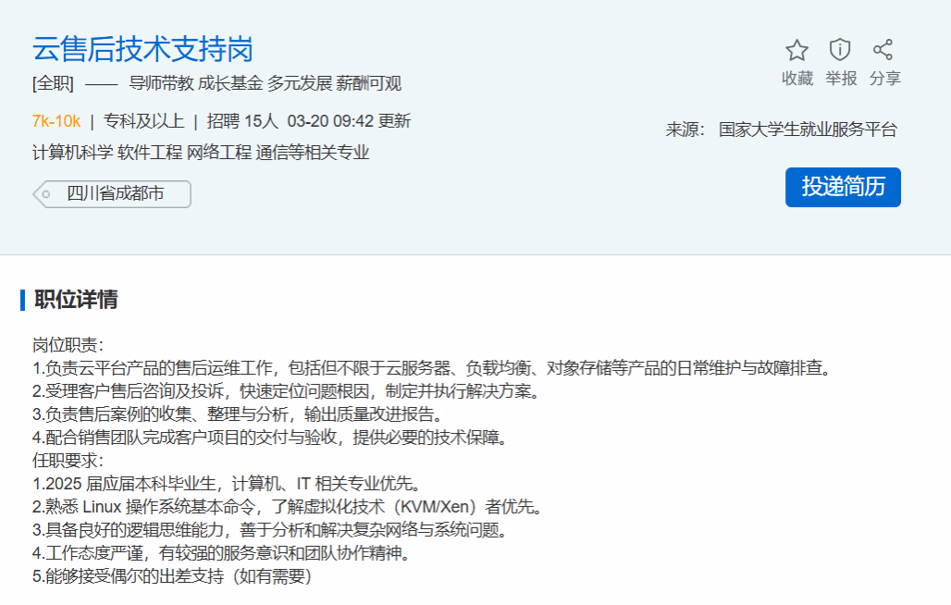This screenshot has height=605, width=951.
Task: Click the 收藏 text label
Action: click(x=797, y=79)
